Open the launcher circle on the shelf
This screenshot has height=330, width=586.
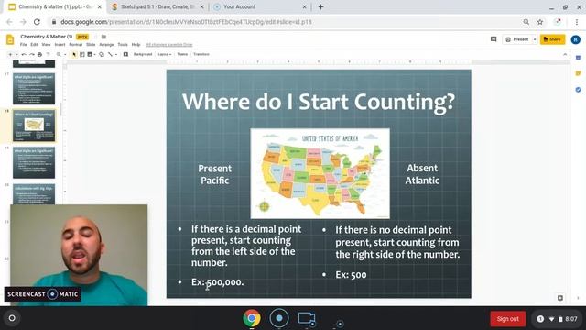point(12,318)
